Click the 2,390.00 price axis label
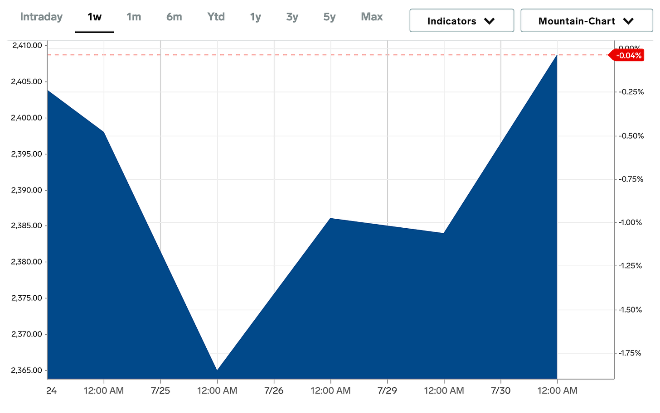 pyautogui.click(x=27, y=190)
